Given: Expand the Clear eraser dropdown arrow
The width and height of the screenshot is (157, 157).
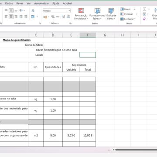Looking at the screenshot, I should pos(148,19).
